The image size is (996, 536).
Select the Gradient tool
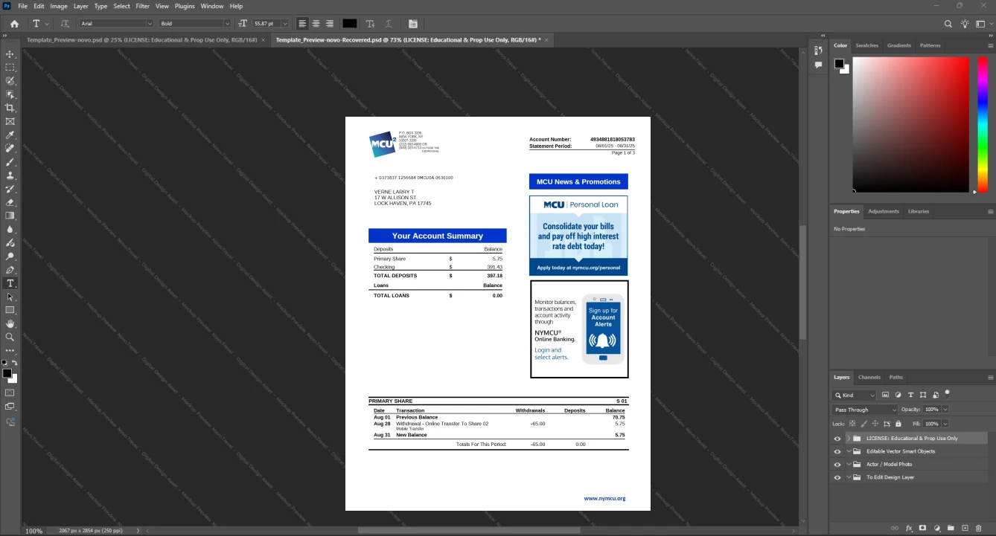[x=10, y=216]
